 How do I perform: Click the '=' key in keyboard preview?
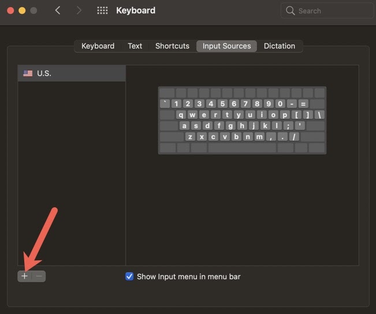coord(303,104)
